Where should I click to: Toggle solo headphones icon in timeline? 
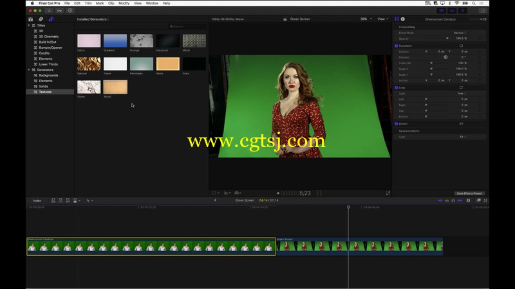point(453,200)
